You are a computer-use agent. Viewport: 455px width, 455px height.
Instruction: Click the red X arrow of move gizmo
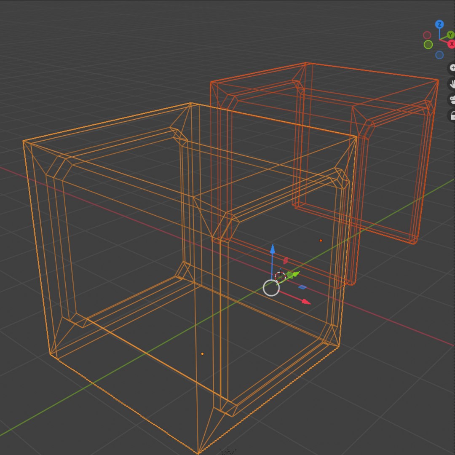click(306, 302)
